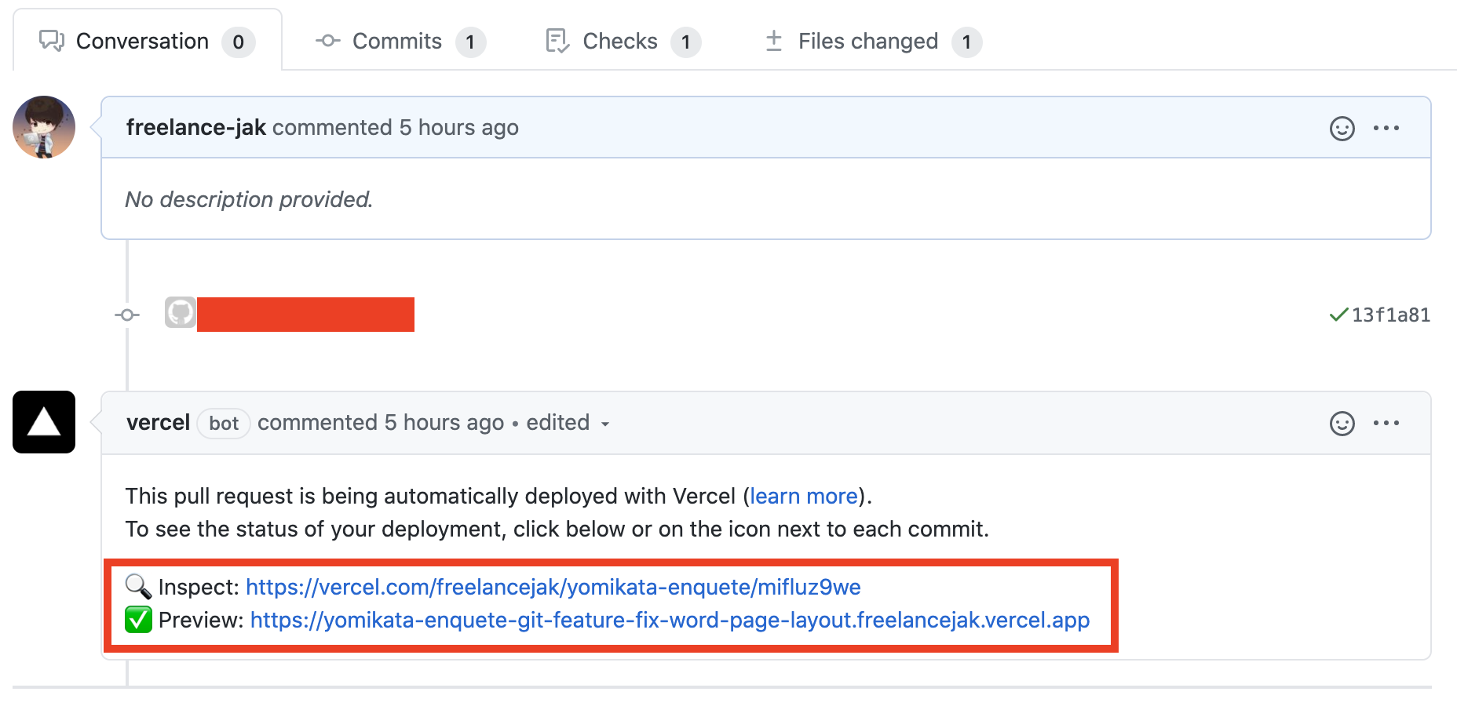Click the committer's GitHub avatar icon
This screenshot has height=717, width=1457.
[x=181, y=313]
